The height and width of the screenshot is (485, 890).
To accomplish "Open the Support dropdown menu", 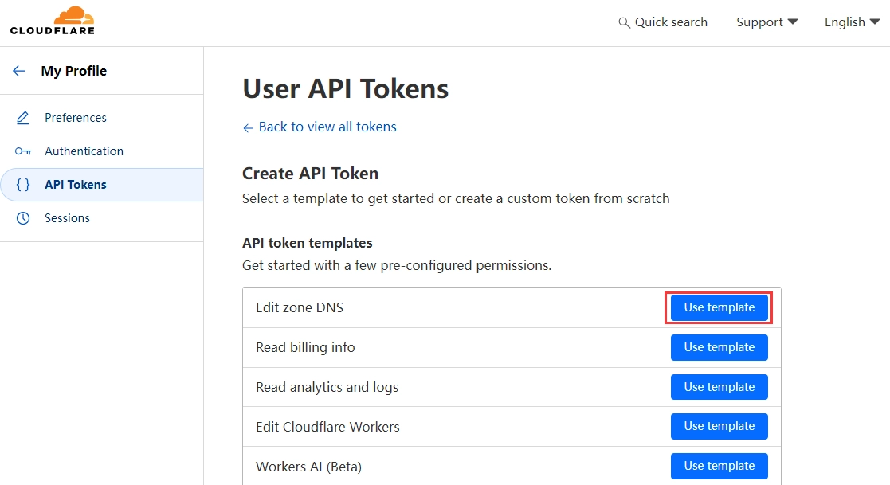I will (x=766, y=22).
